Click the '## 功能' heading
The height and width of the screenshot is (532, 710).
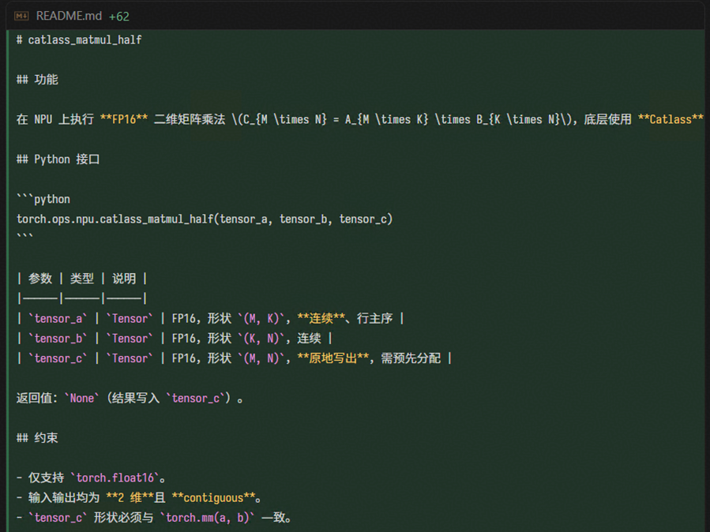click(x=38, y=80)
